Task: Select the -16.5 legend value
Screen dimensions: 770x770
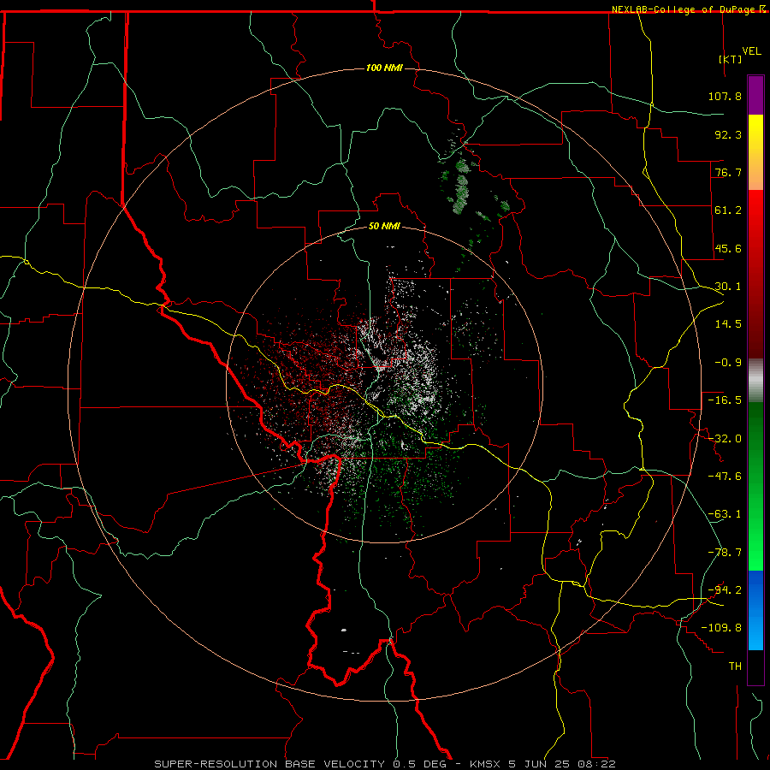Action: 725,400
